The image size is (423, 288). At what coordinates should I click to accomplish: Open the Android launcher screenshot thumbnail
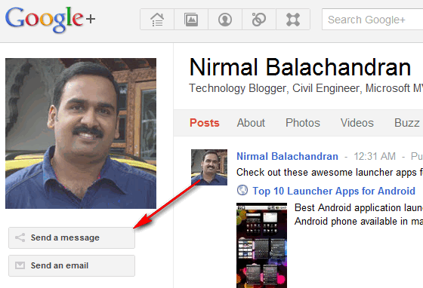261,246
